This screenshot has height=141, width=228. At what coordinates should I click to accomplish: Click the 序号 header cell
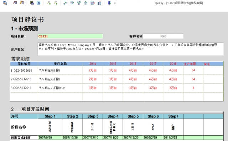24,116
